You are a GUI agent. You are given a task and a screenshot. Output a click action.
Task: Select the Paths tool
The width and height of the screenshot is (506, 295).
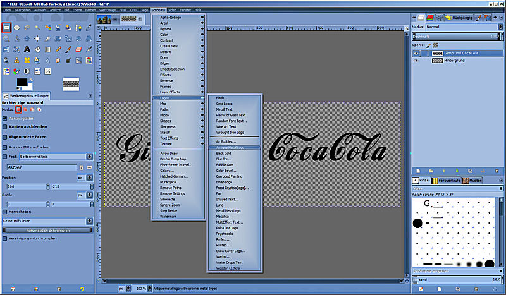78,28
